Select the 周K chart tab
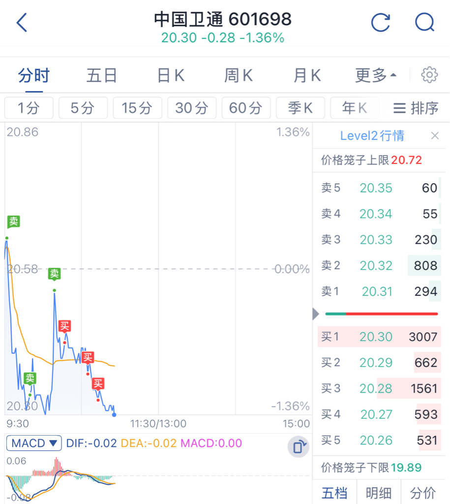This screenshot has width=450, height=504. 239,75
